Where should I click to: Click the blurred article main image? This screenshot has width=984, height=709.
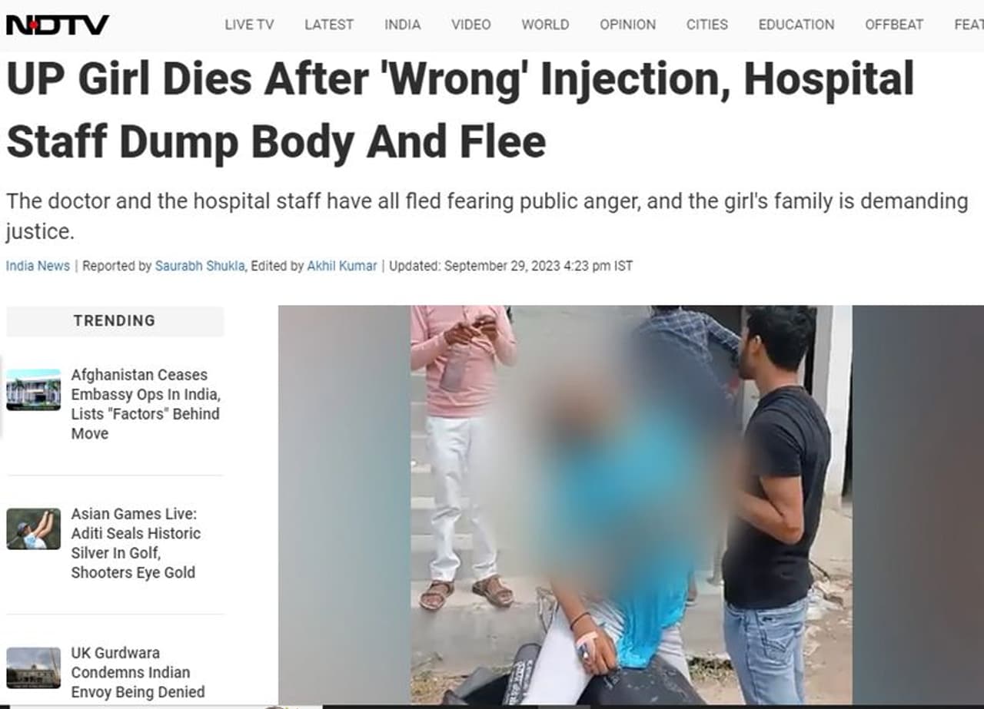tap(630, 504)
